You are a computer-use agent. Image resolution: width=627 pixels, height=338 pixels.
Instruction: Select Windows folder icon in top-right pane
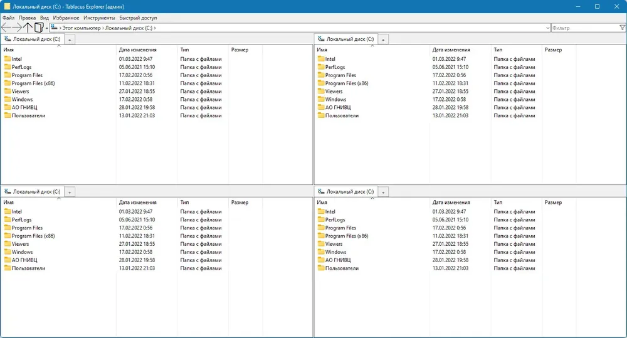coord(321,99)
